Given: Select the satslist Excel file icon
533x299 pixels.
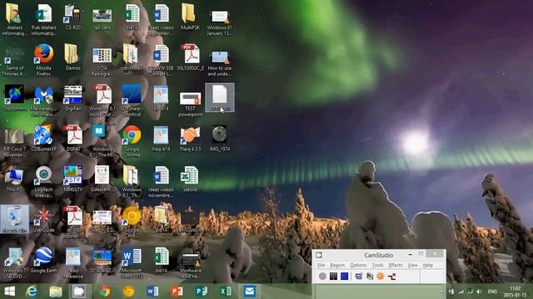Looking at the screenshot, I should click(x=190, y=179).
